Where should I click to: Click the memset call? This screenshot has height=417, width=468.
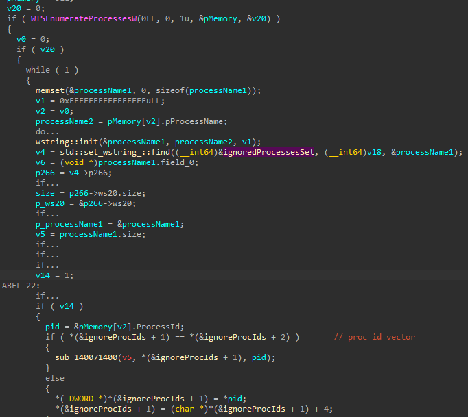(50, 90)
